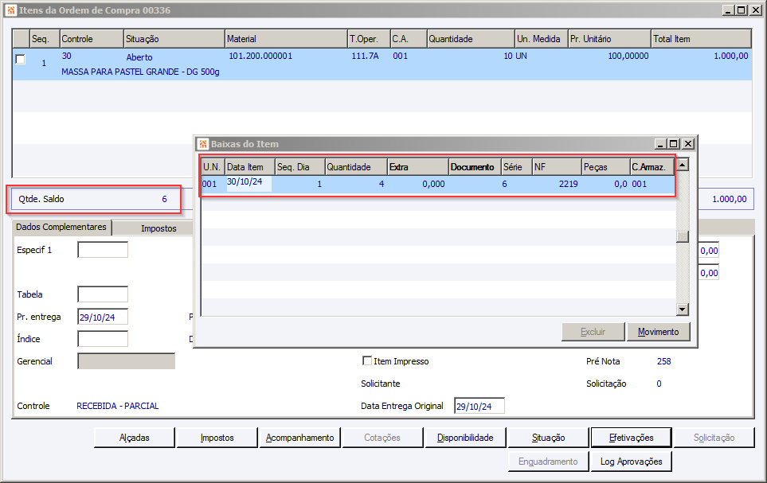Click the Baixas do Item window icon

(203, 144)
